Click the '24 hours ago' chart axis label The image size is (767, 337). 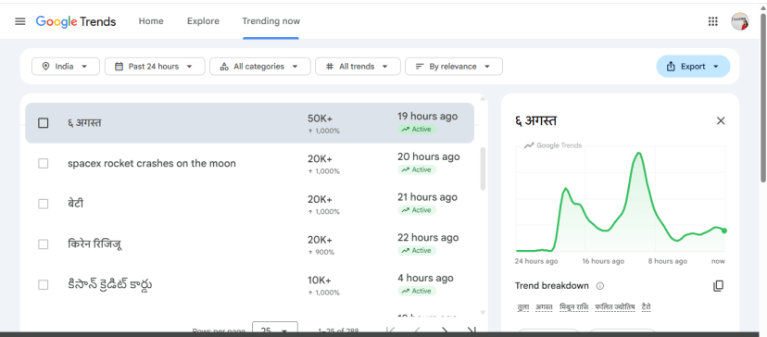(536, 261)
